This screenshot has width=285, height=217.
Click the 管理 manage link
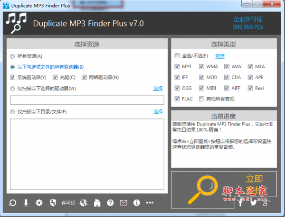(x=220, y=56)
